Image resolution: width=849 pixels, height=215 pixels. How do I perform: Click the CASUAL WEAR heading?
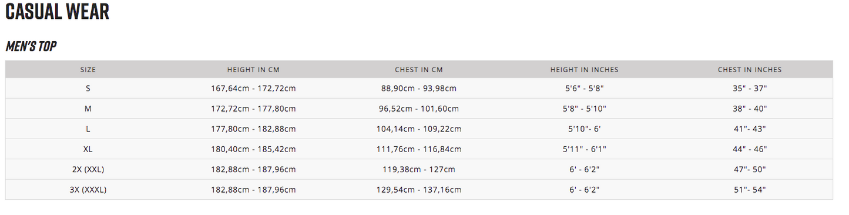click(57, 12)
